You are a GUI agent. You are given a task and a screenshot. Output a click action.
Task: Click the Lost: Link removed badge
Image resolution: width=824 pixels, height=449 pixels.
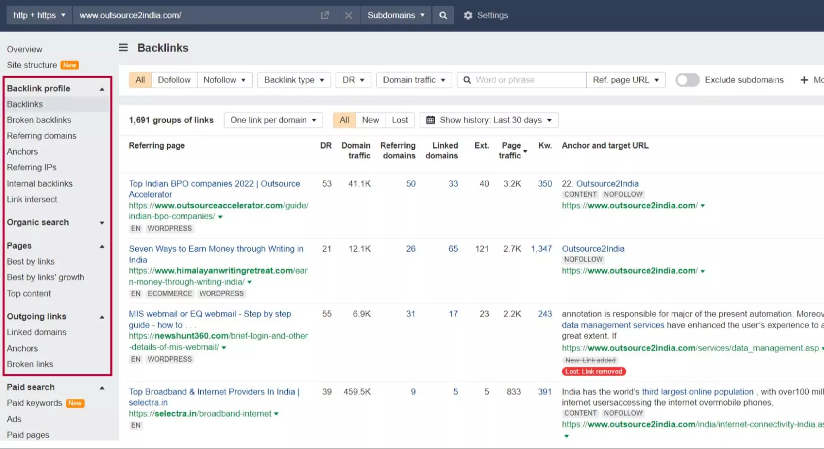click(x=594, y=371)
